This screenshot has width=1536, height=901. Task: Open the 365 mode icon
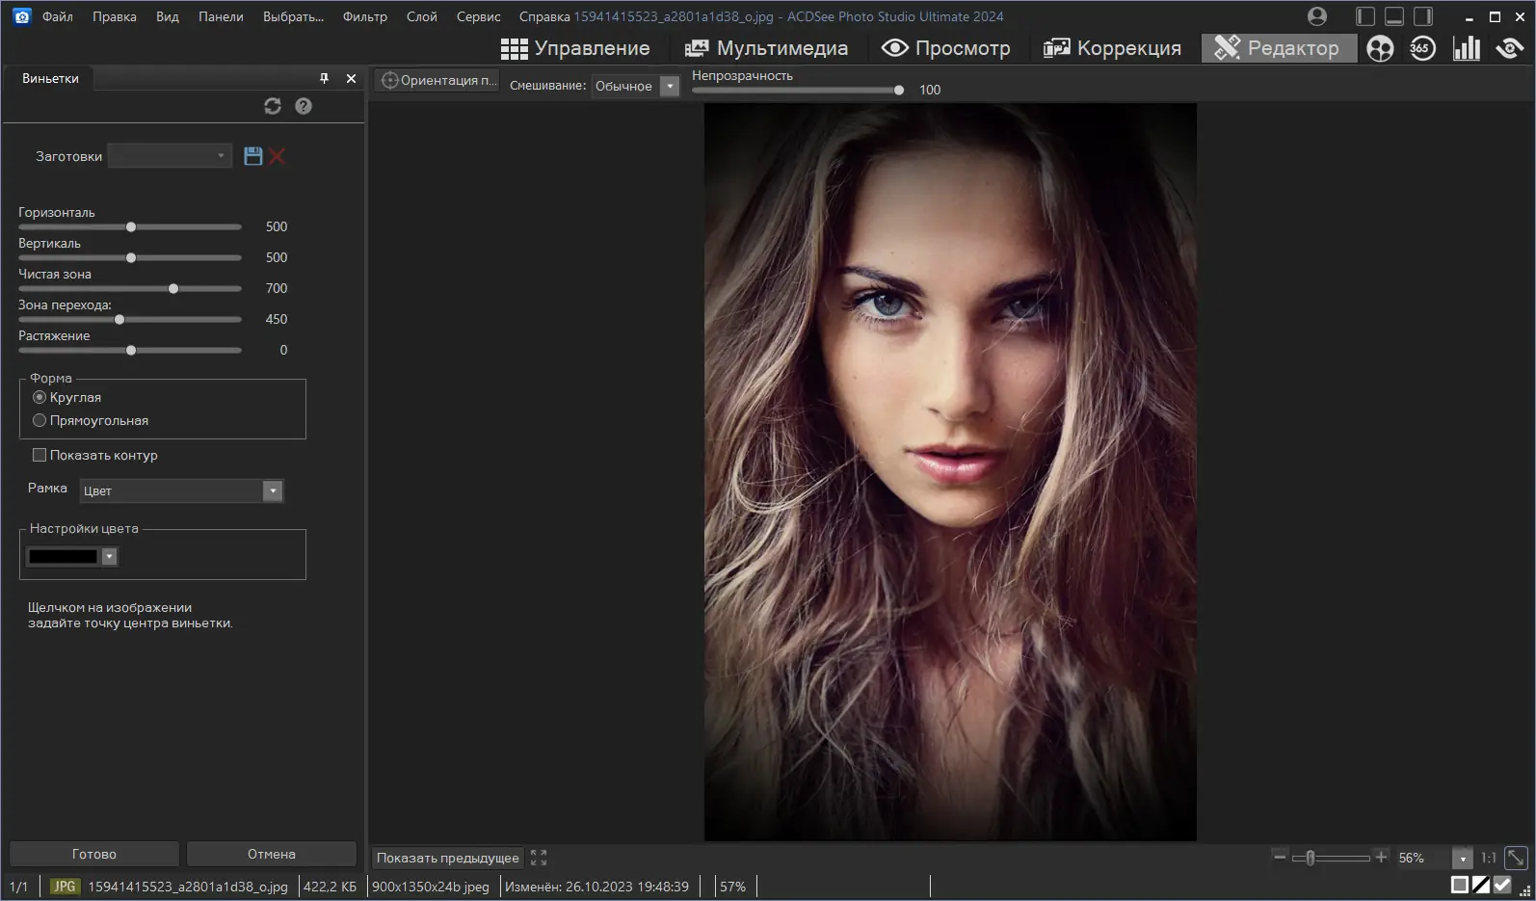(x=1422, y=48)
